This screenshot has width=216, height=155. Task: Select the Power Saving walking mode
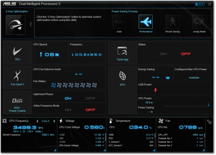coord(172,22)
